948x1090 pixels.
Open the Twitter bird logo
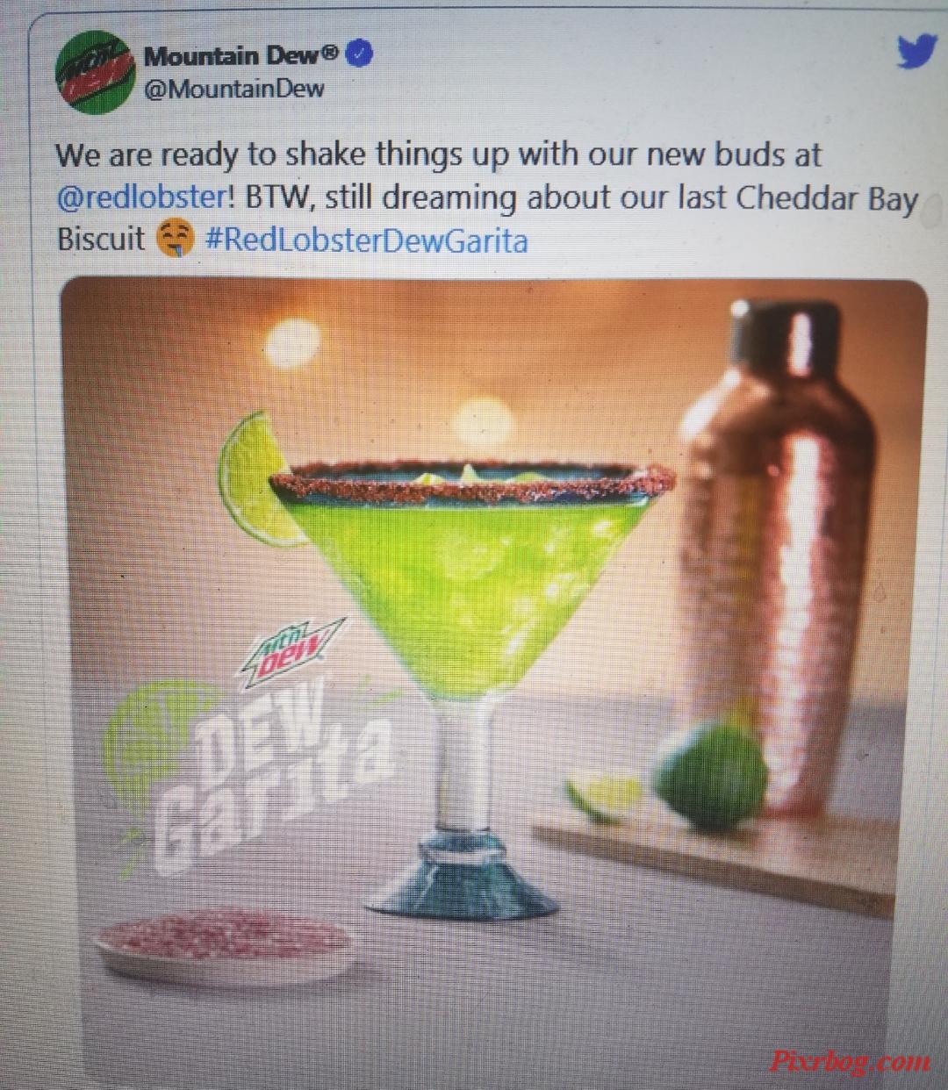point(916,53)
